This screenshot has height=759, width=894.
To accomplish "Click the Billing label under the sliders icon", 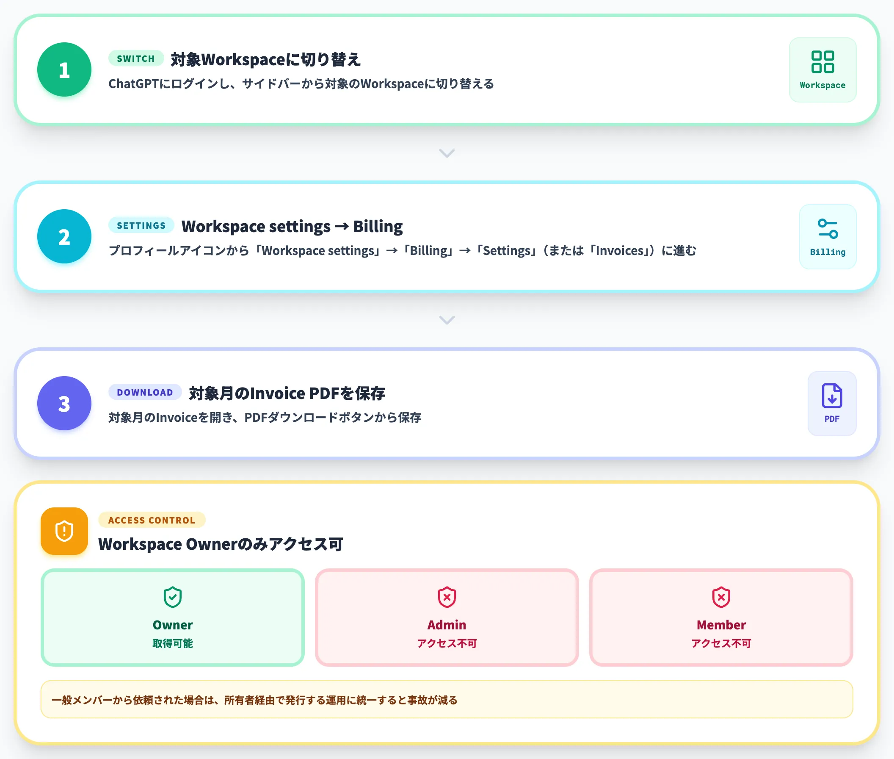I will (828, 252).
